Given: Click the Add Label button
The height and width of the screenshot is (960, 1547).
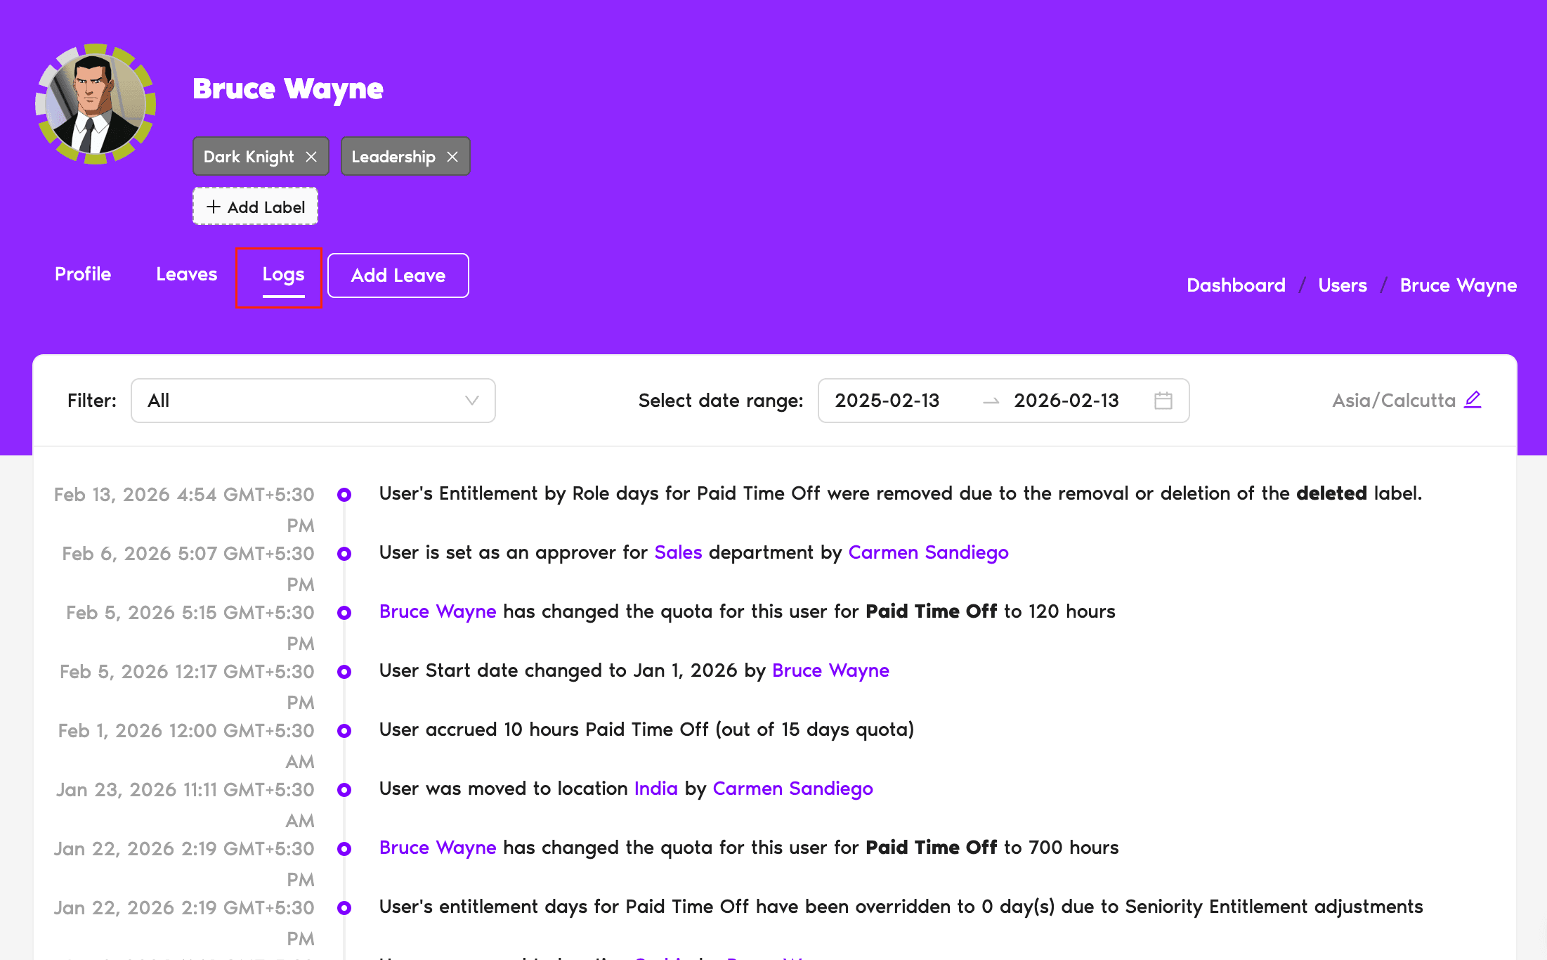Looking at the screenshot, I should pos(256,207).
